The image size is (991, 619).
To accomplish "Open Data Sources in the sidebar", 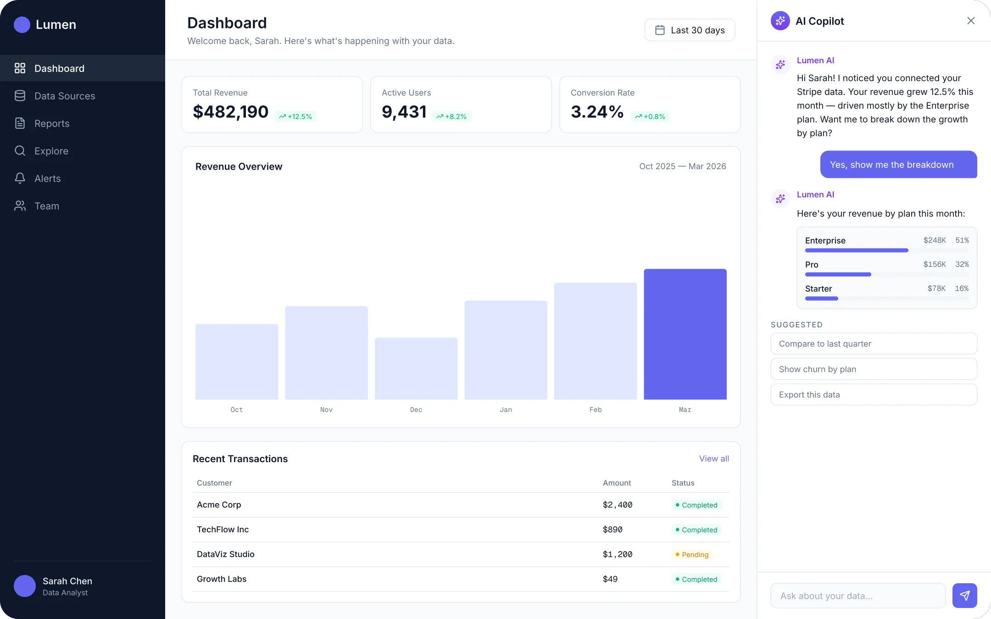I will (83, 96).
